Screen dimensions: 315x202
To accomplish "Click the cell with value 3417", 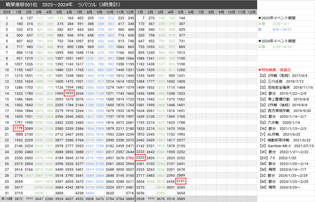I will click(18, 187).
